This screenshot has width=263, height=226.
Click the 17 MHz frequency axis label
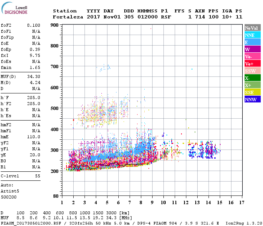coord(242,203)
